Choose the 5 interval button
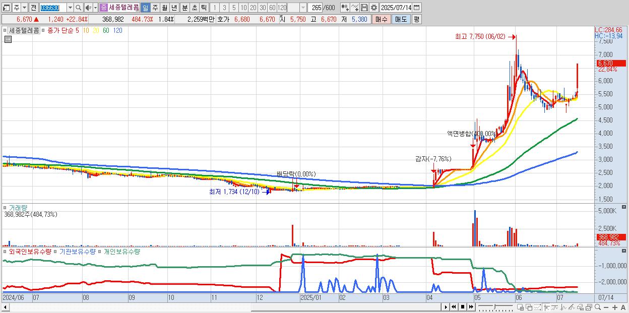The width and height of the screenshot is (629, 313). click(x=234, y=8)
